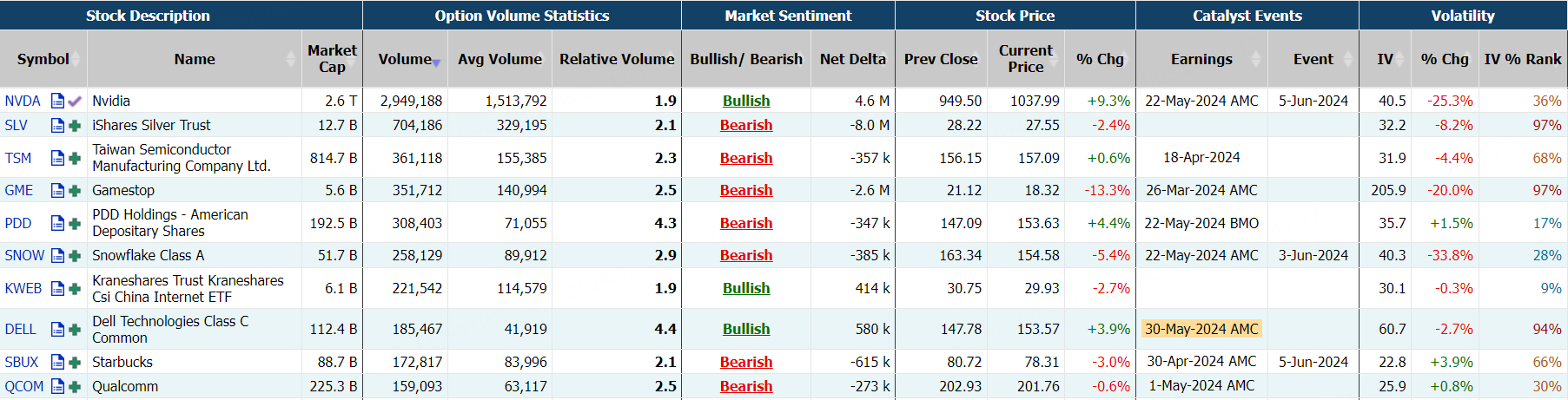
Task: Add PDD using its green plus icon
Action: pos(75,223)
